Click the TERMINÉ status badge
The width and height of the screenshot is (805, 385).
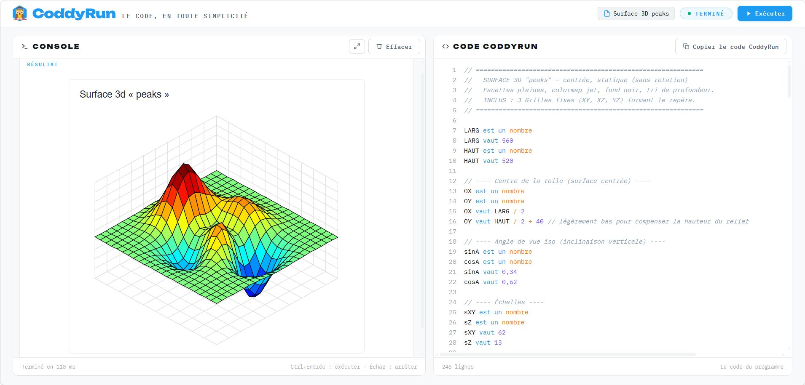click(x=706, y=13)
